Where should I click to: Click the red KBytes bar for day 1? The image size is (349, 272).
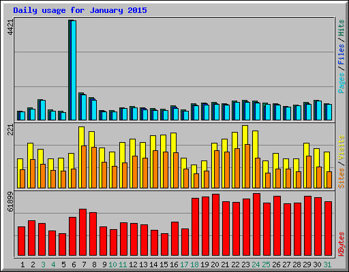point(21,241)
